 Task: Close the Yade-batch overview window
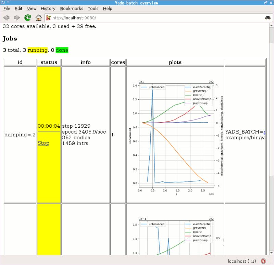(271, 3)
